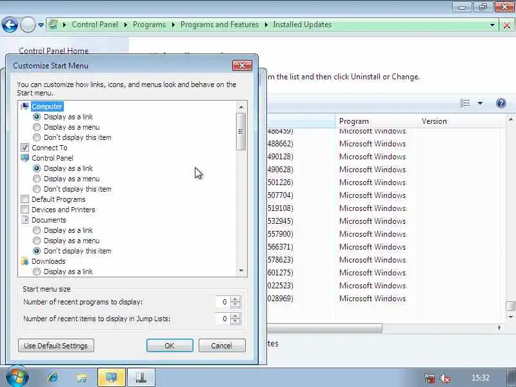This screenshot has height=387, width=516.
Task: Confirm with OK button
Action: 170,346
